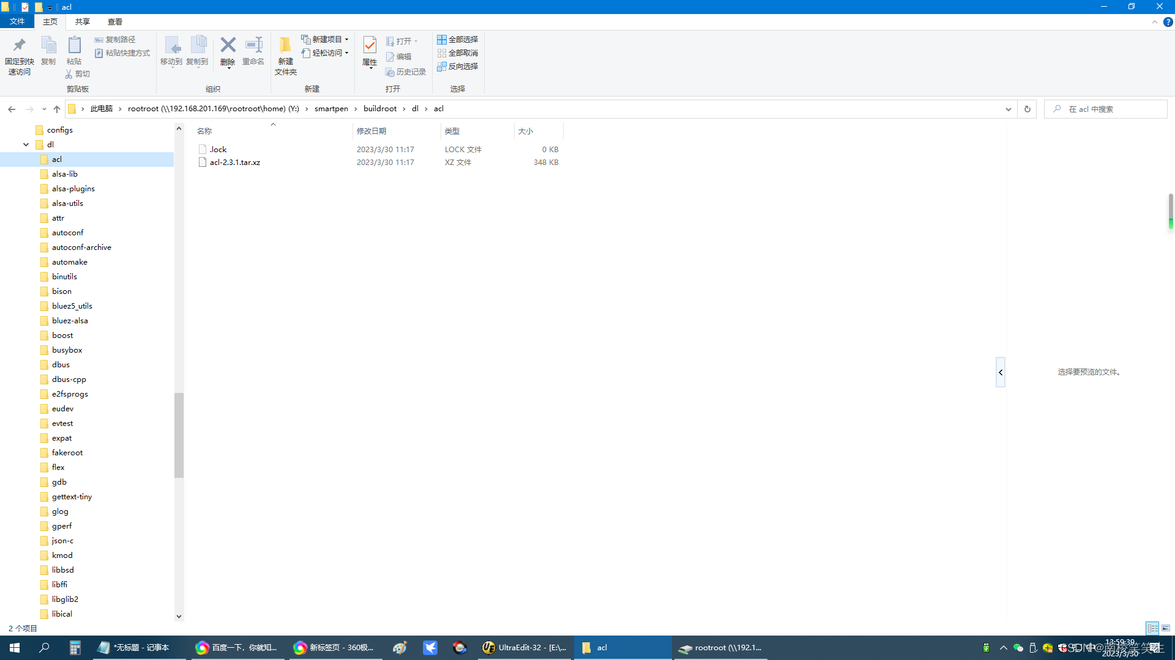This screenshot has height=660, width=1175.
Task: Collapse the dl folder in tree
Action: coord(26,145)
